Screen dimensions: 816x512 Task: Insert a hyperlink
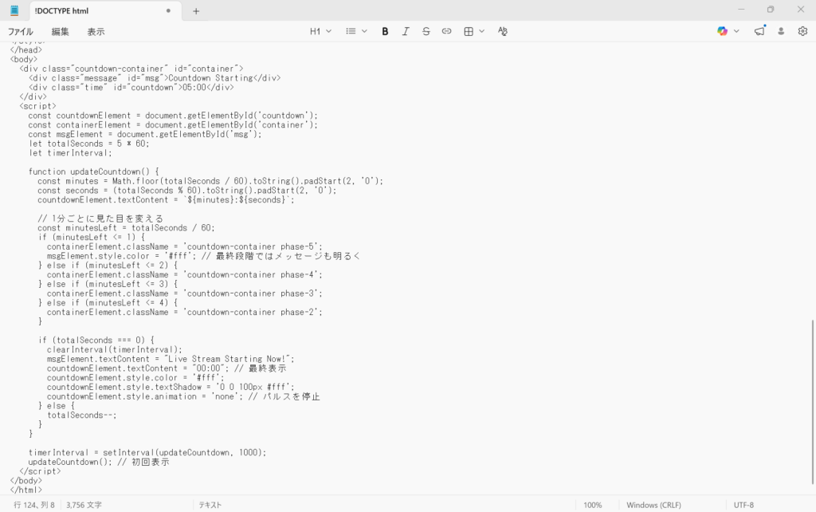[x=446, y=31]
